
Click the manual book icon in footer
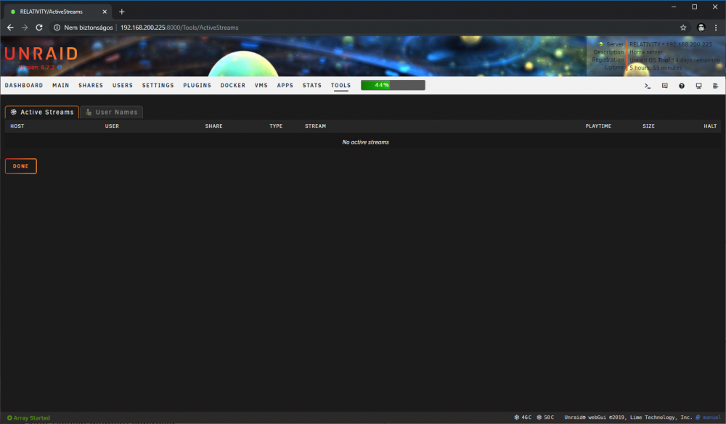(698, 417)
